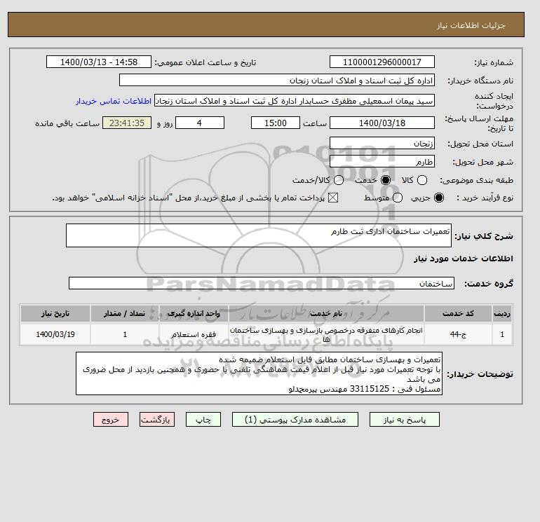Select the متوسط purchase type radio
Image resolution: width=540 pixels, height=522 pixels.
pos(398,198)
